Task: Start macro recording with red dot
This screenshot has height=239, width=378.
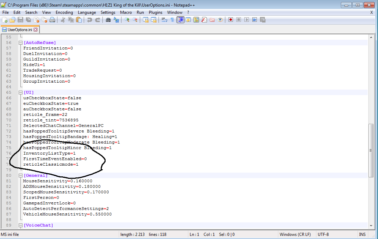Action: [x=231, y=20]
